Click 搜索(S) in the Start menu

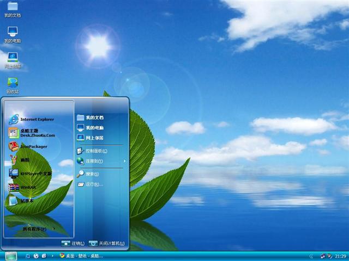92,174
